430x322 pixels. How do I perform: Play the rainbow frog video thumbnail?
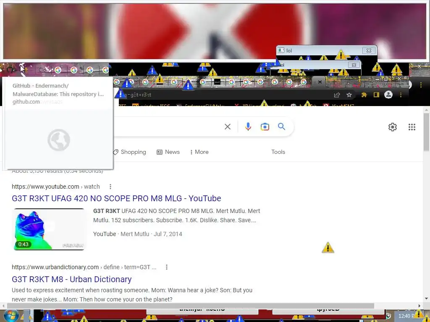(x=49, y=229)
